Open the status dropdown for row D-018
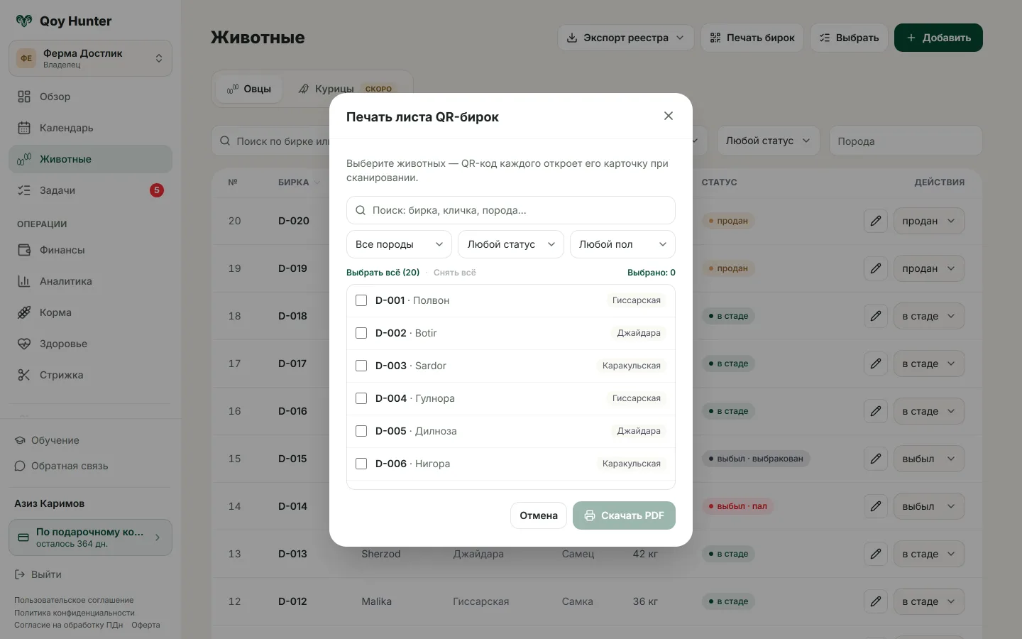 [929, 316]
